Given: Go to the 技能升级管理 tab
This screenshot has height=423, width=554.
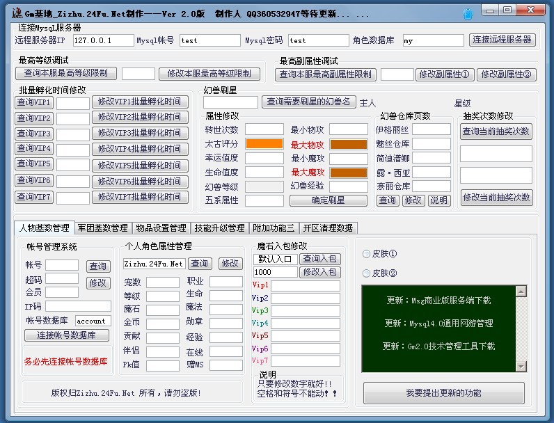Looking at the screenshot, I should click(219, 228).
